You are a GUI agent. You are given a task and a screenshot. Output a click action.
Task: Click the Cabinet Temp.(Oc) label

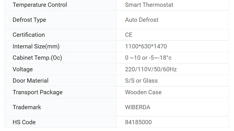[x=37, y=58]
